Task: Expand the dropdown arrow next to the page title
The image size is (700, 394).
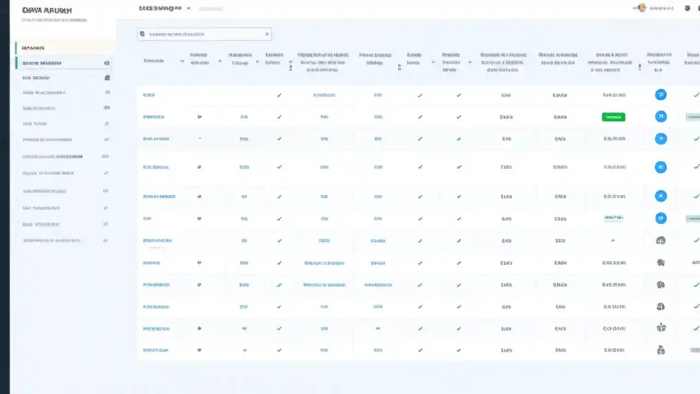Action: coord(188,8)
